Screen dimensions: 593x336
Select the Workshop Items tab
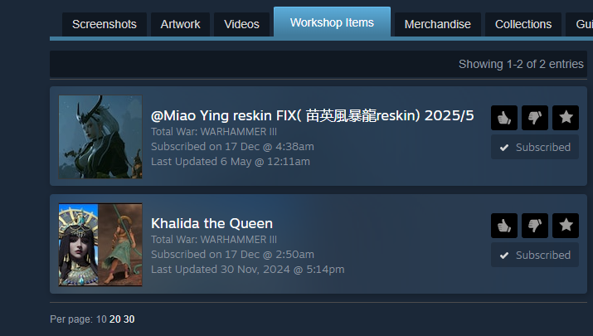click(x=332, y=22)
